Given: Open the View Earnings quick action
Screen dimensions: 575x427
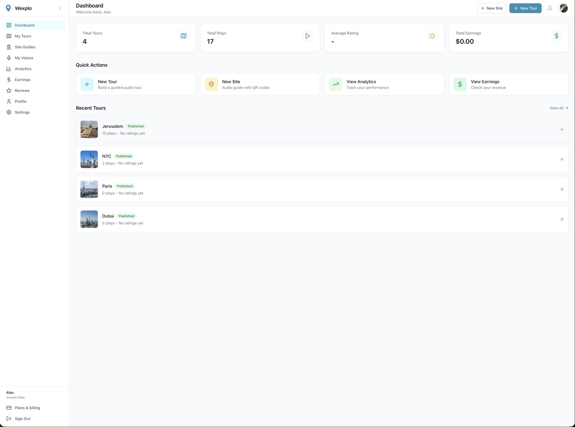Looking at the screenshot, I should coord(509,84).
